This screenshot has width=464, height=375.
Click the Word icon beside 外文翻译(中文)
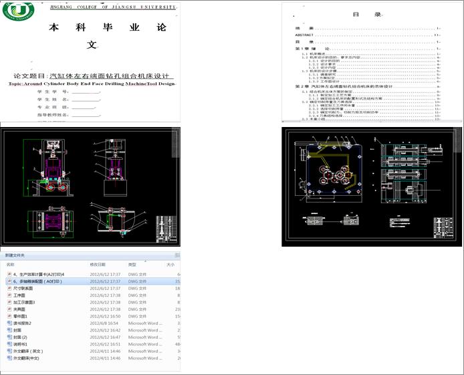tap(9, 358)
